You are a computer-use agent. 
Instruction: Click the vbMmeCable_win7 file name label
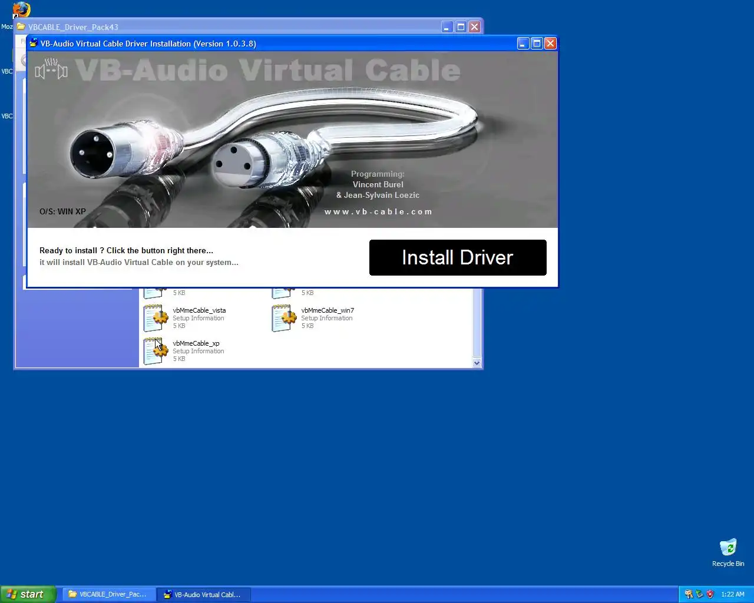click(328, 310)
